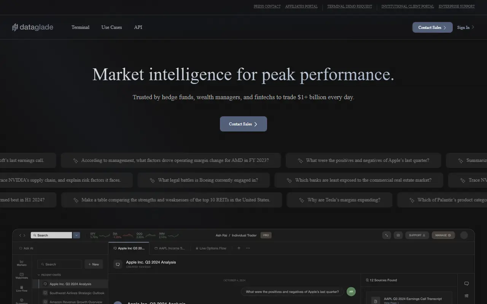
Task: Collapse the Recent Chats section
Action: pos(49,275)
